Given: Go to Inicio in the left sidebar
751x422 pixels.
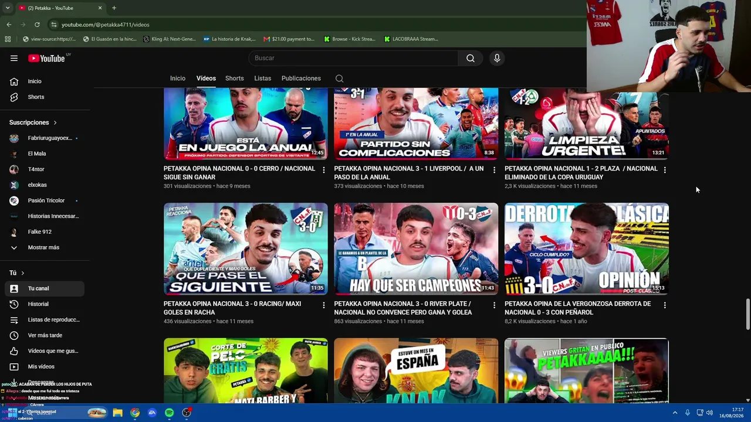Looking at the screenshot, I should pos(44,81).
